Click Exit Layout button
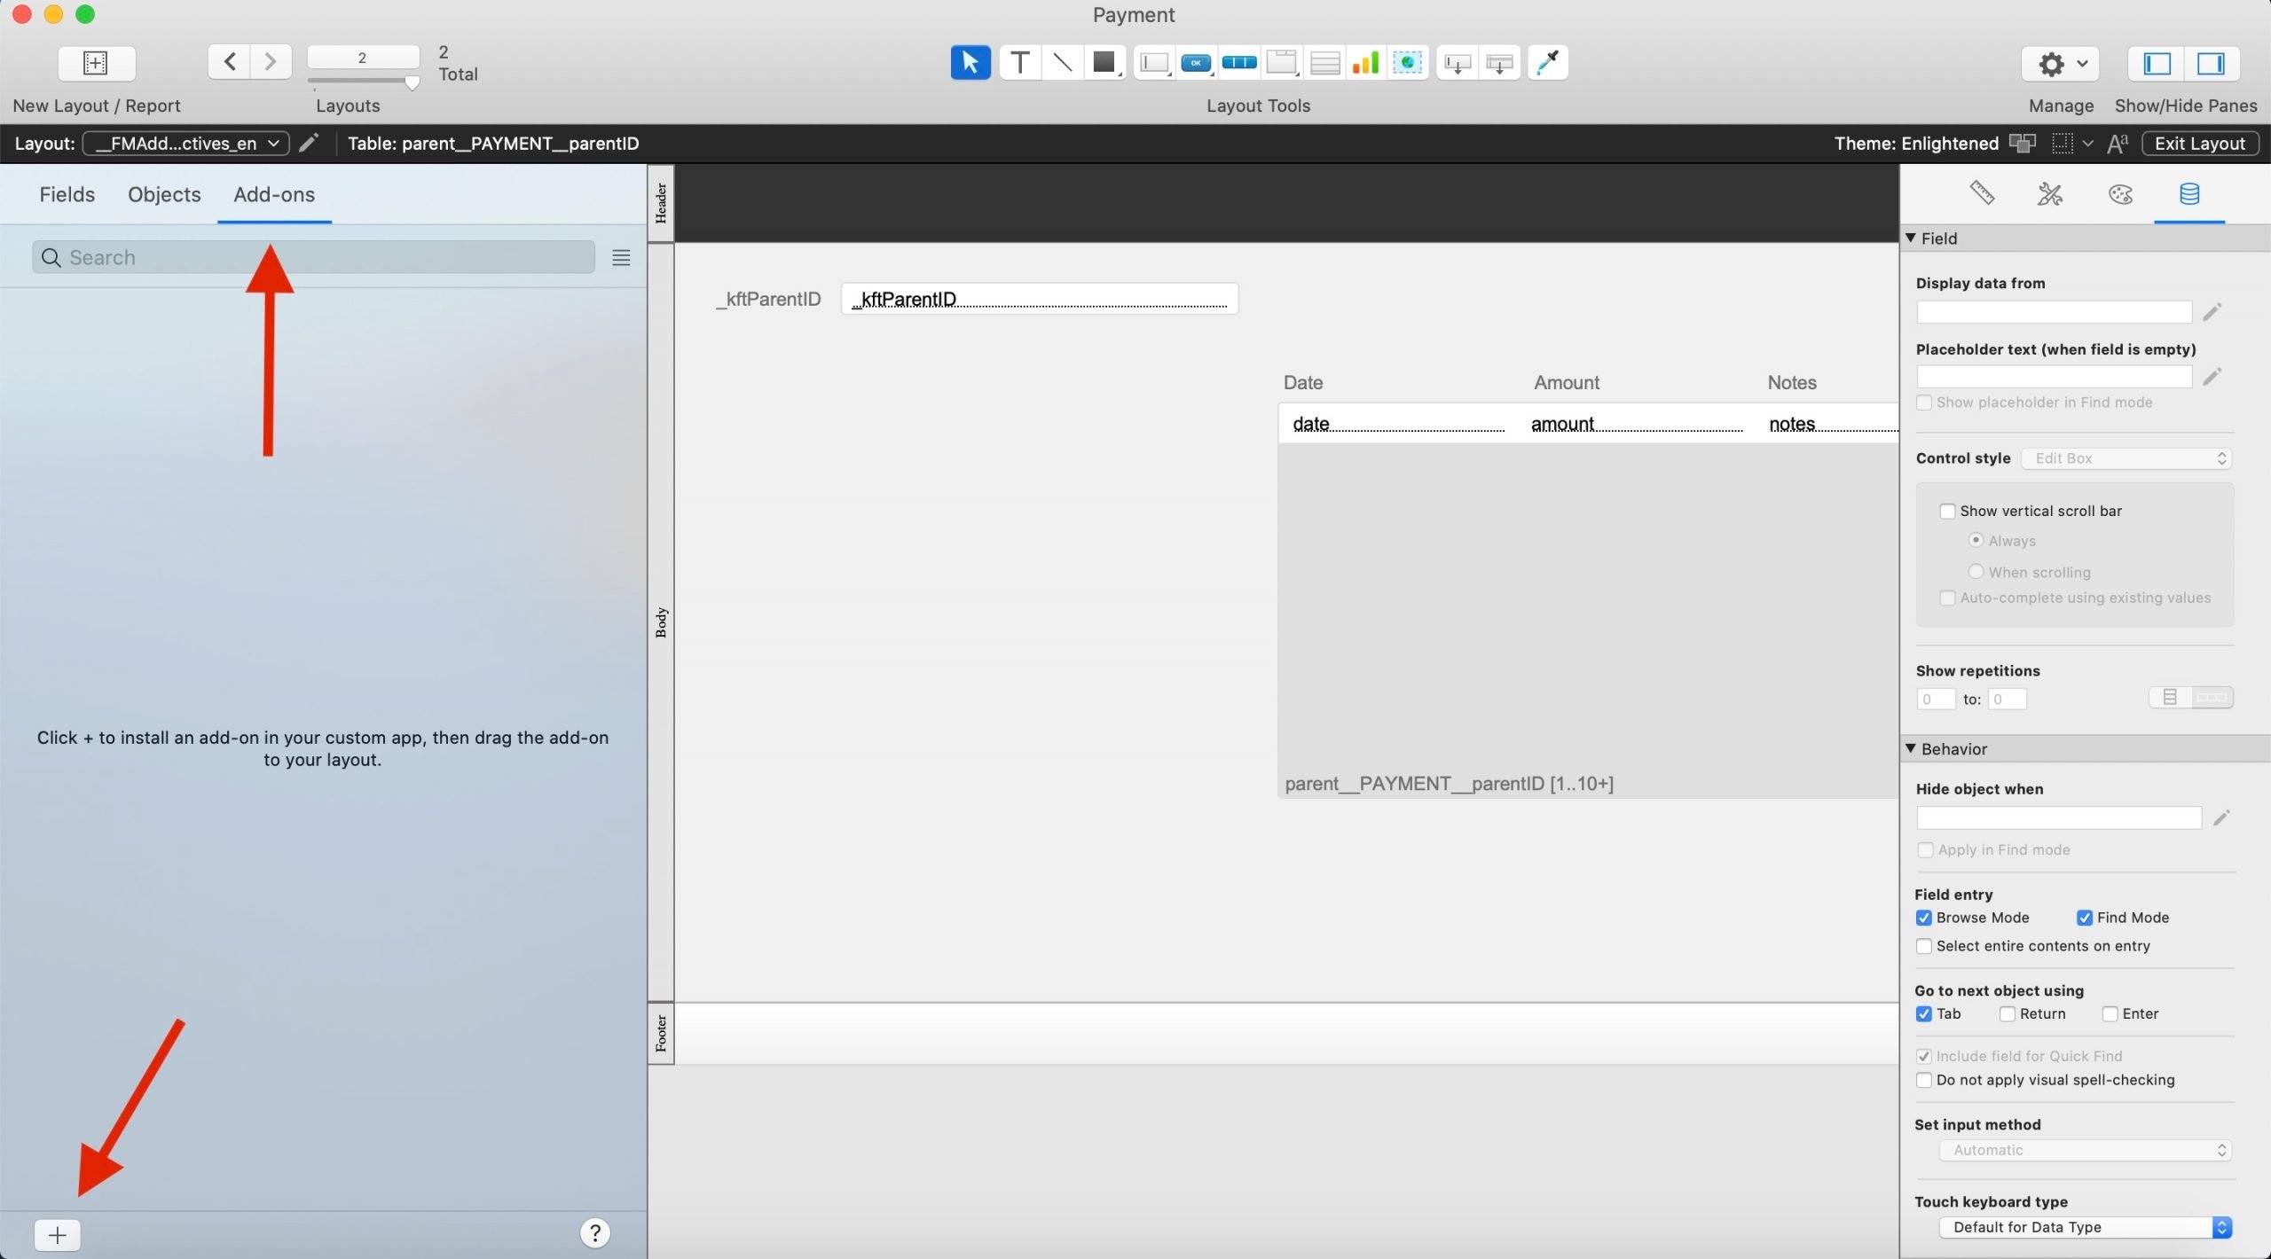This screenshot has width=2271, height=1259. click(x=2200, y=144)
